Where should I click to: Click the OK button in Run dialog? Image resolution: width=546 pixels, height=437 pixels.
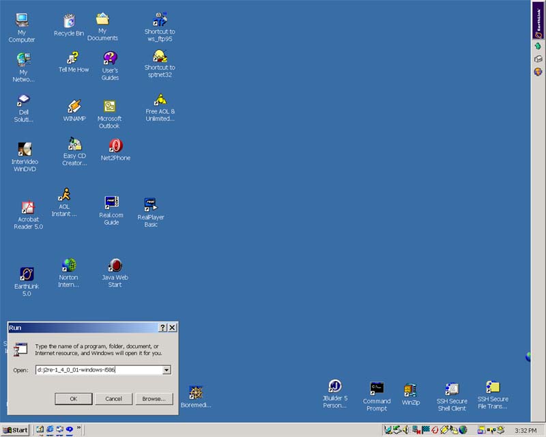74,399
